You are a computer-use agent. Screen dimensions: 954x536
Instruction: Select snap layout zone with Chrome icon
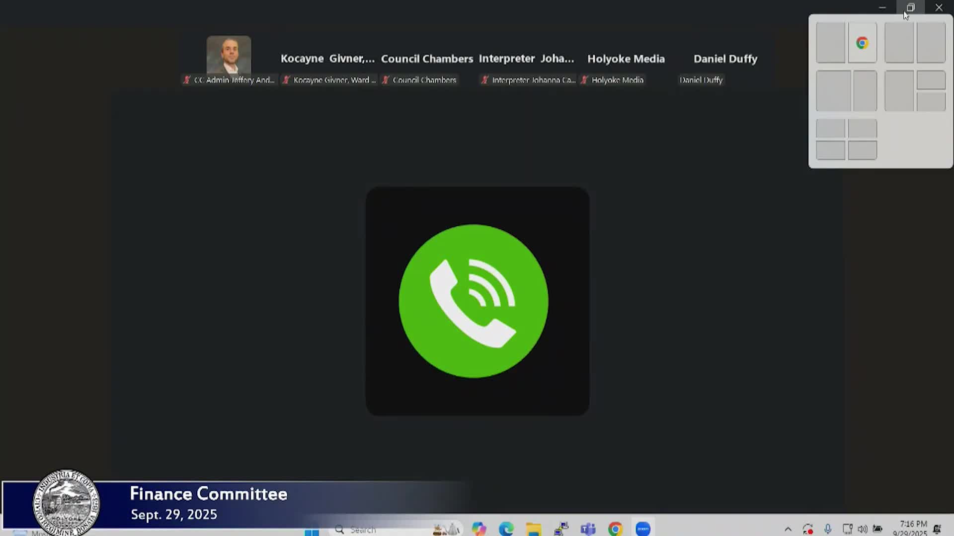pos(862,43)
